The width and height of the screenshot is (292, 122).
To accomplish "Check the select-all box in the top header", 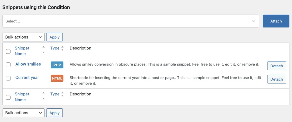I will [8, 51].
